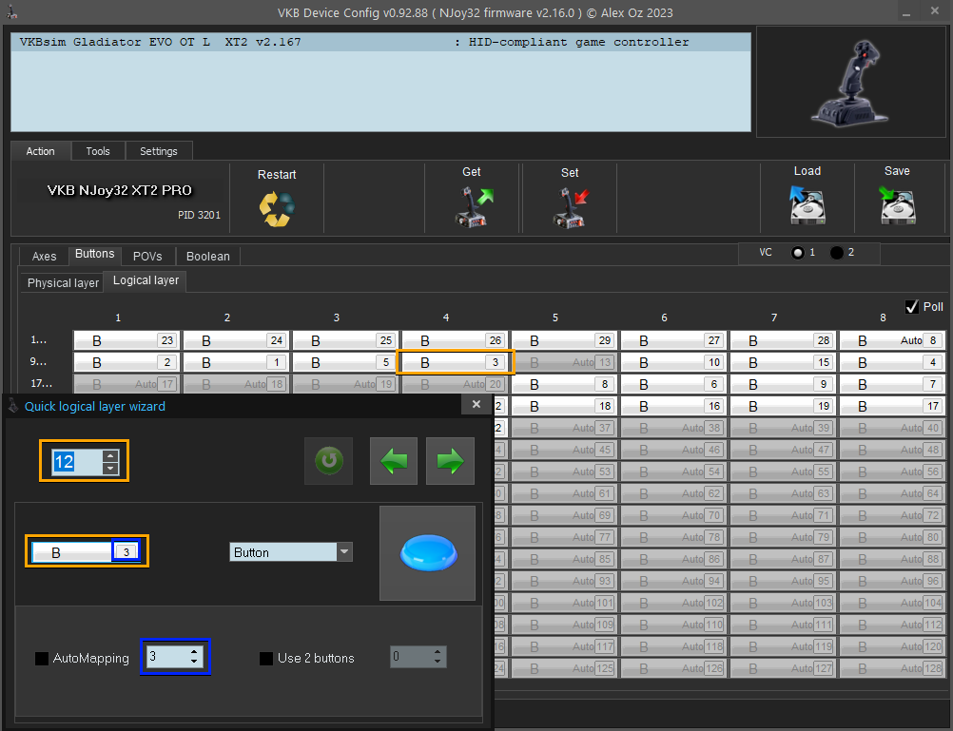The height and width of the screenshot is (731, 953).
Task: Click the AutoMapping number field showing 3
Action: 167,657
